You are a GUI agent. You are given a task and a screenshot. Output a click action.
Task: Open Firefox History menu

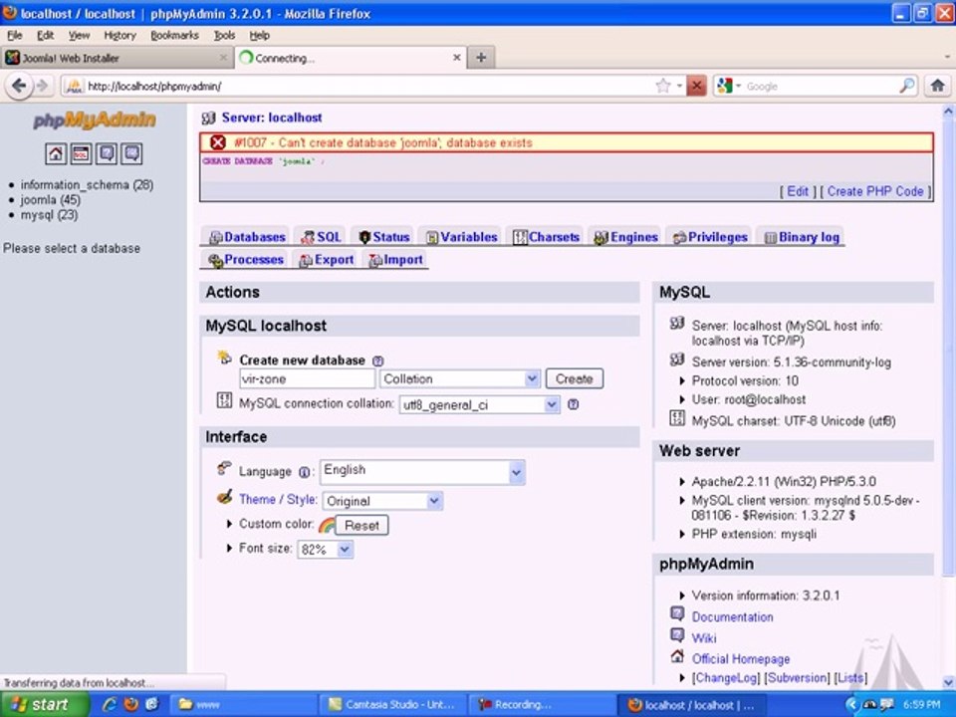[120, 36]
